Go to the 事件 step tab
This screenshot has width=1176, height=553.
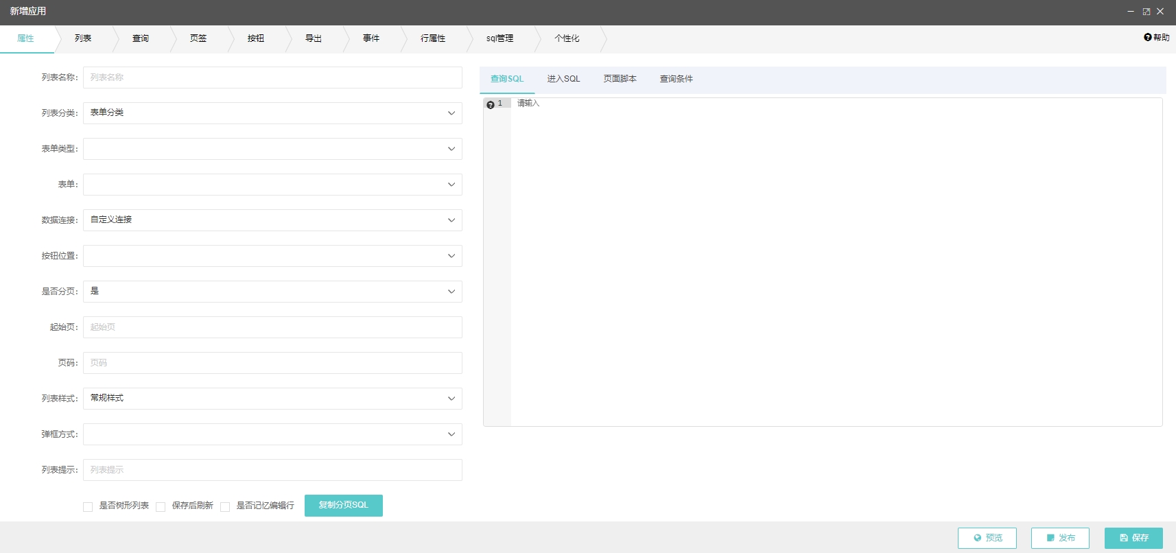click(371, 38)
